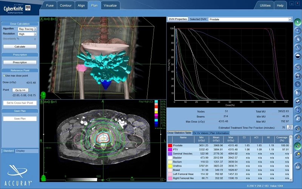The height and width of the screenshot is (189, 302).
Task: Select the pointer arrow tool
Action: coord(297,22)
